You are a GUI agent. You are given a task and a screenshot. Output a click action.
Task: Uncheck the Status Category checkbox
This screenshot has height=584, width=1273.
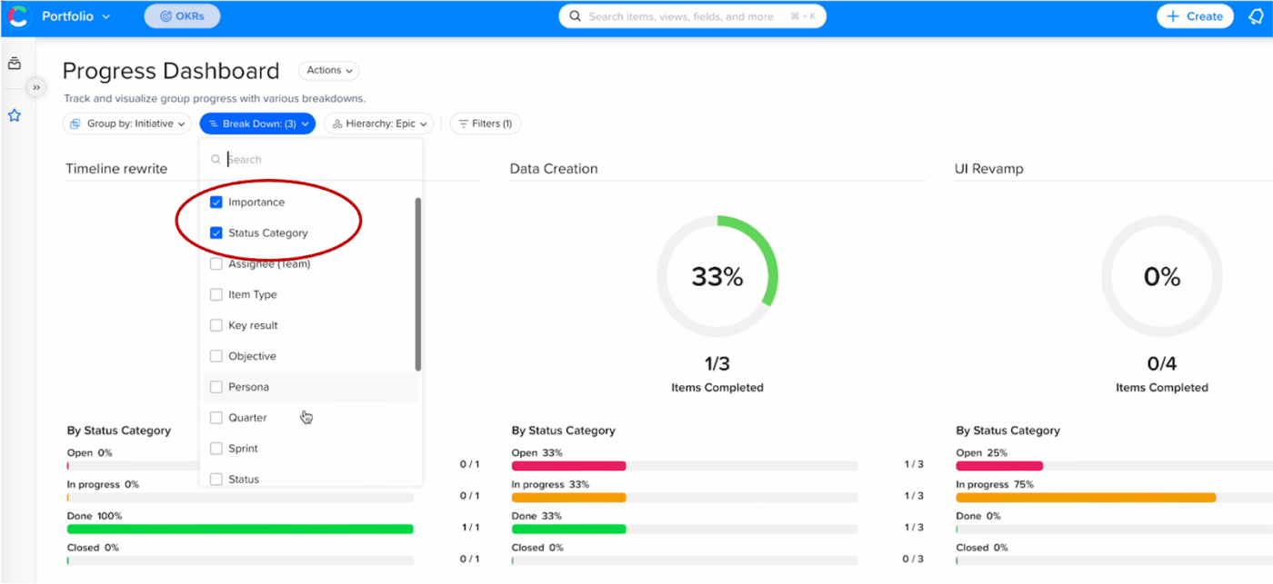pos(216,233)
